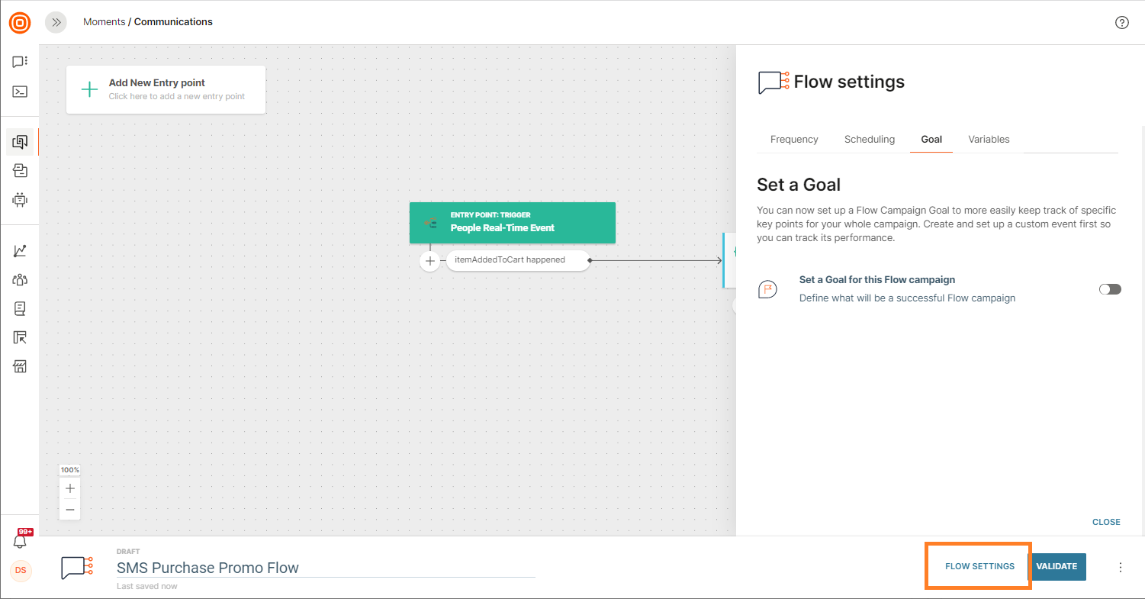
Task: Enable the Goal toggle for this Flow campaign
Action: tap(1110, 289)
